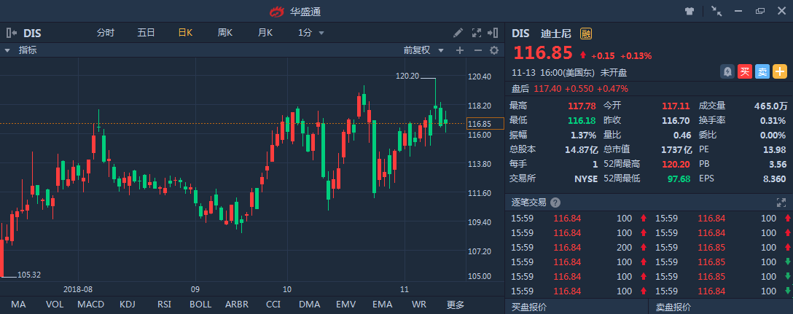Viewport: 793px width, 314px height.
Task: Enable the VOL indicator
Action: [x=55, y=305]
